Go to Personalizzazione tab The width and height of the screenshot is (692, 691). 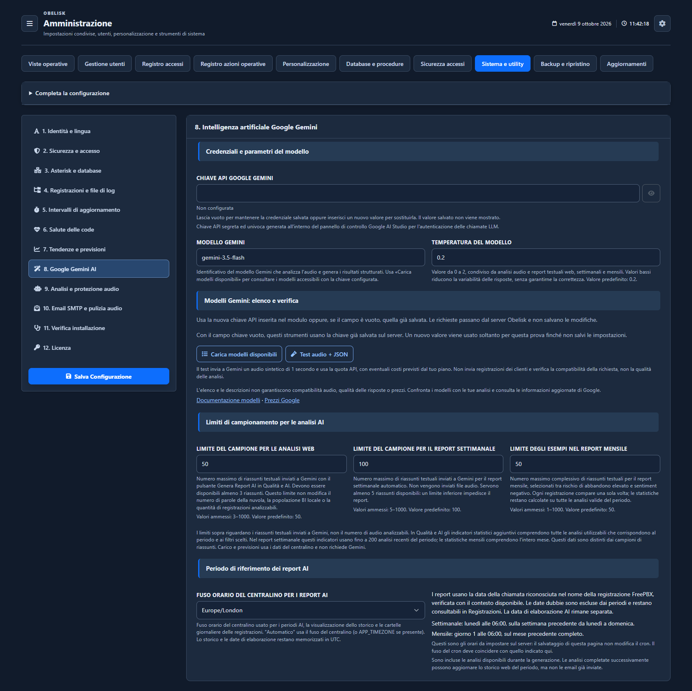[x=306, y=63]
